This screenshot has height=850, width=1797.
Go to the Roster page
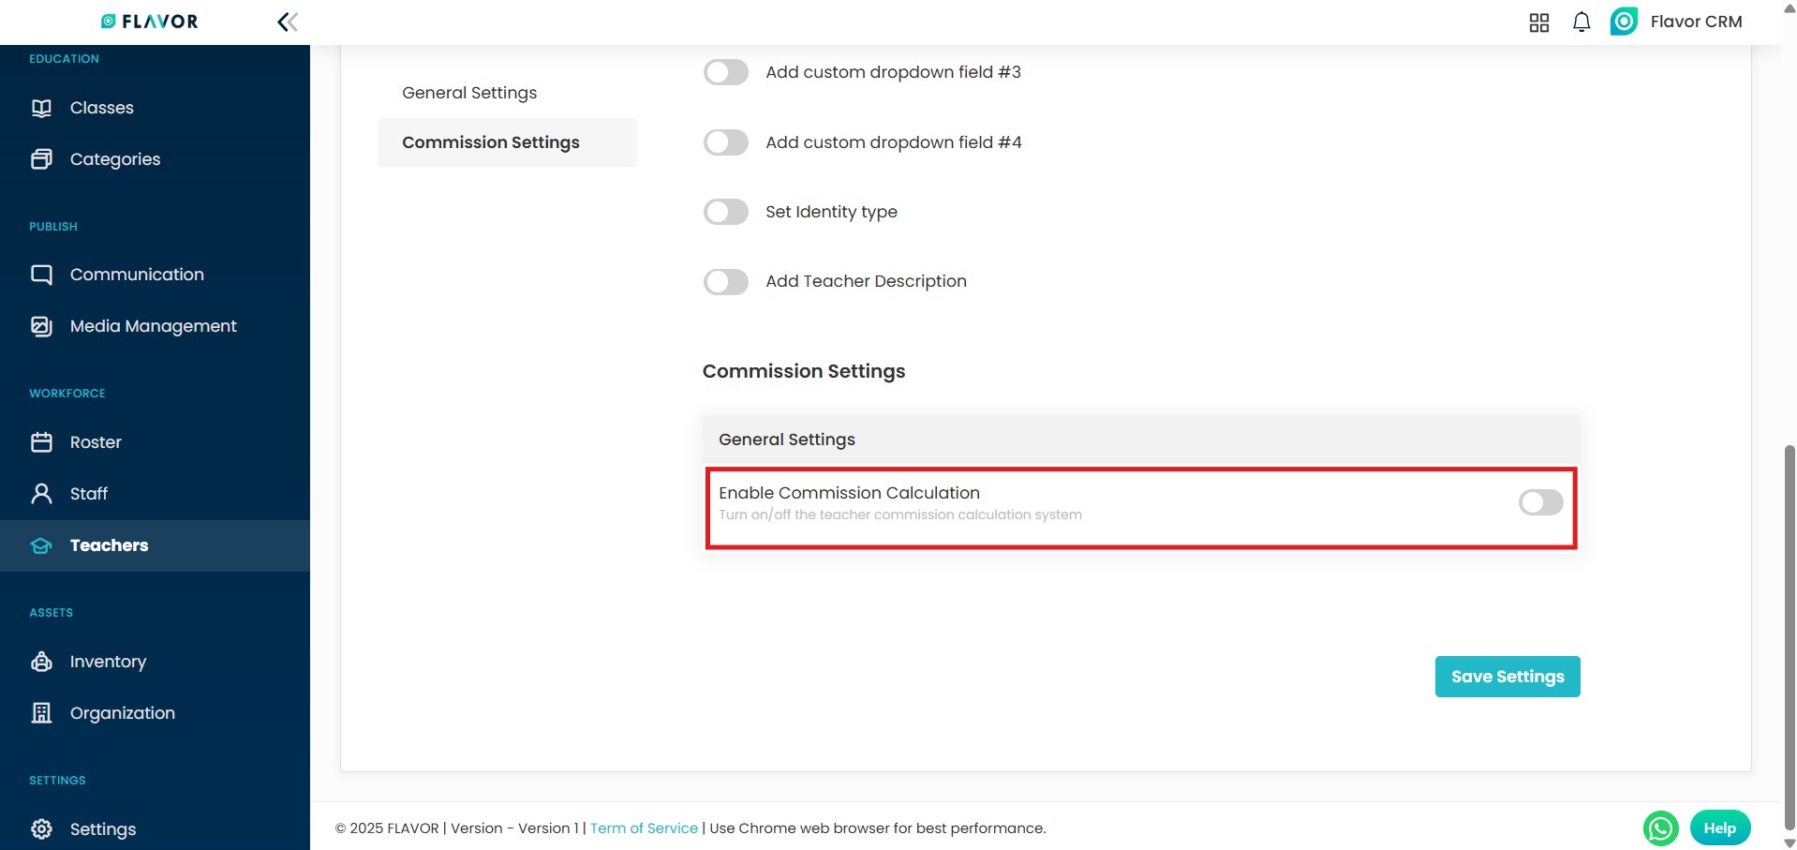pyautogui.click(x=96, y=442)
